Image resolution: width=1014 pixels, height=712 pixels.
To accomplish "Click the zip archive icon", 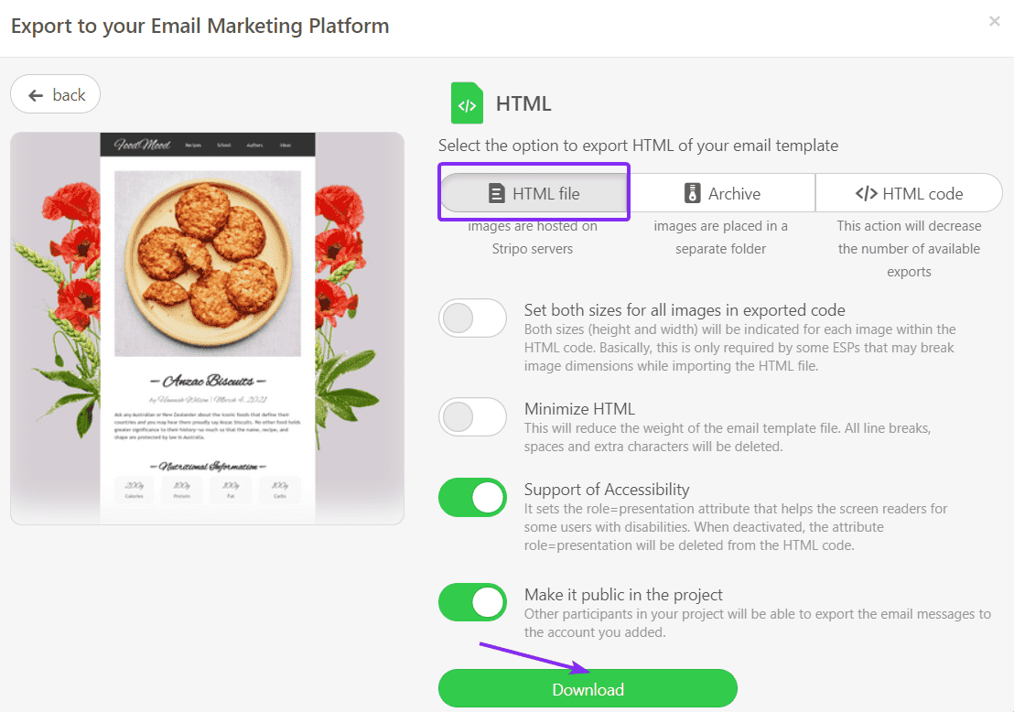I will coord(693,192).
